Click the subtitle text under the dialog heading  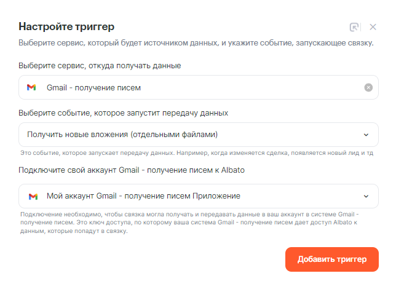pos(196,44)
